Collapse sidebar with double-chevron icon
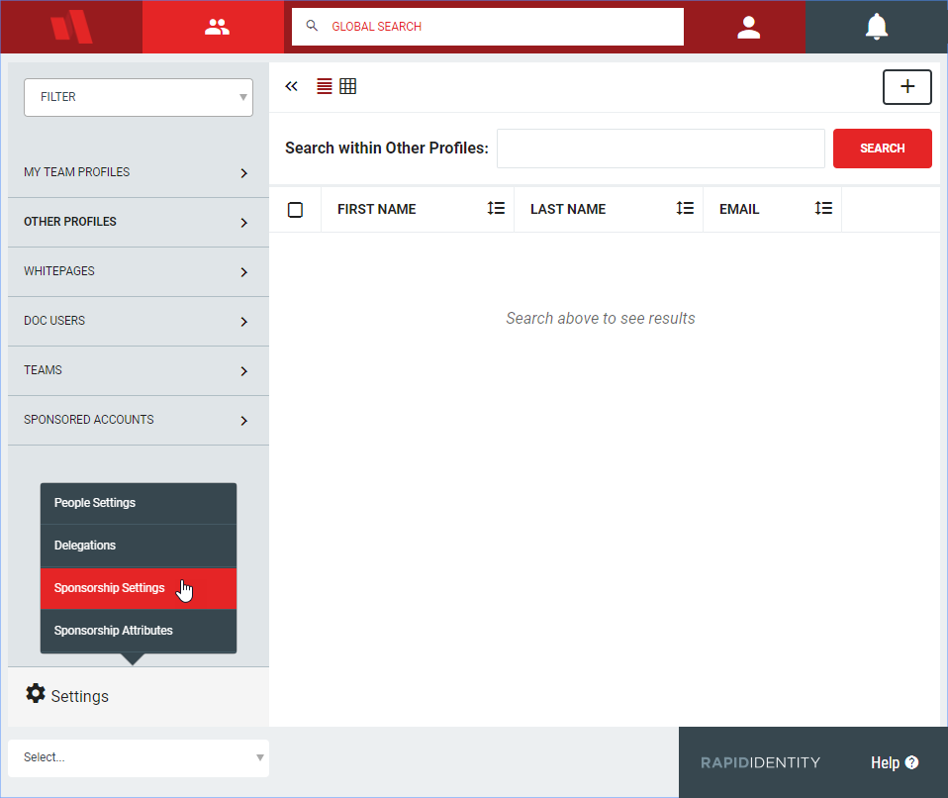 (291, 86)
